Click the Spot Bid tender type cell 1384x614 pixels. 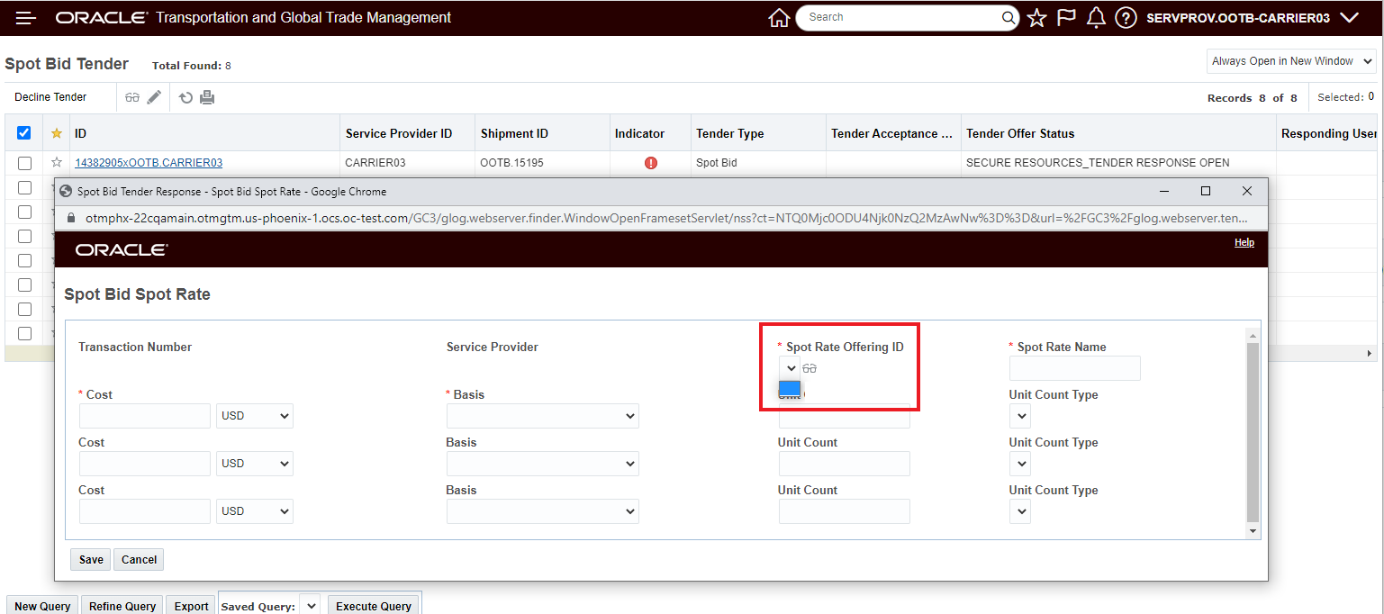pos(718,163)
